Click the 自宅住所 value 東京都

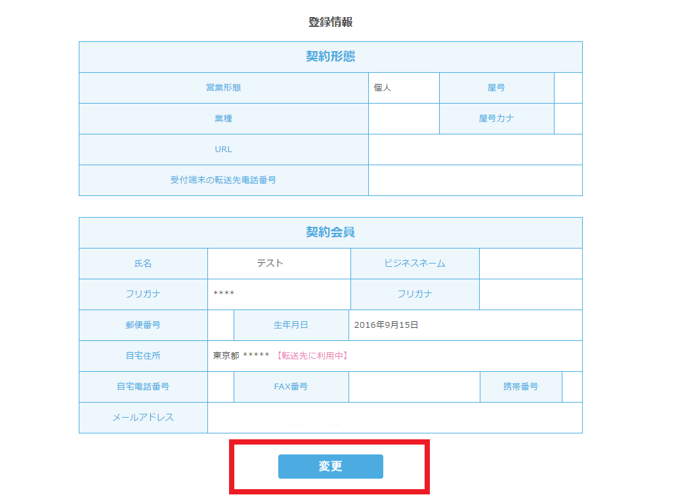pos(226,356)
